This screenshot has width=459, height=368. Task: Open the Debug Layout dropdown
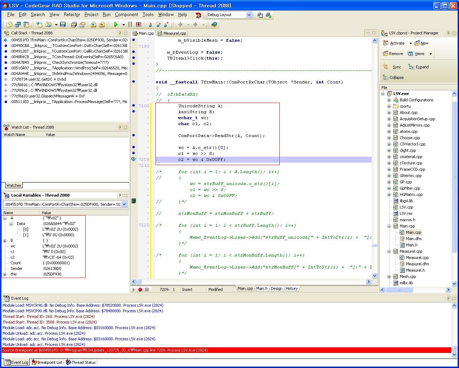click(249, 15)
